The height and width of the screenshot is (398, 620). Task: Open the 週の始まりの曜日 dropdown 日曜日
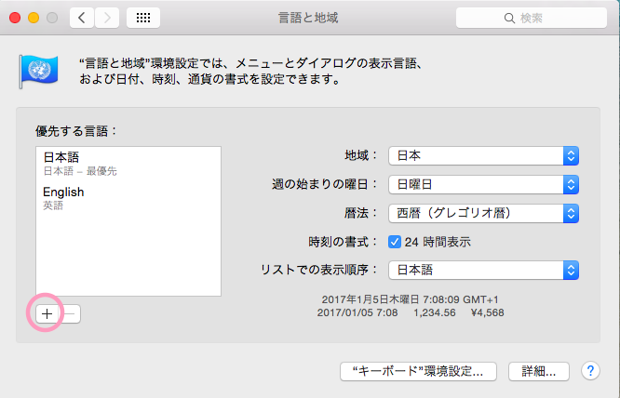pyautogui.click(x=483, y=184)
